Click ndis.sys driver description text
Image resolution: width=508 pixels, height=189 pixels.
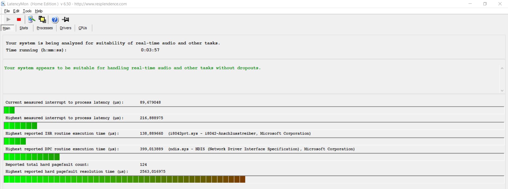click(262, 149)
